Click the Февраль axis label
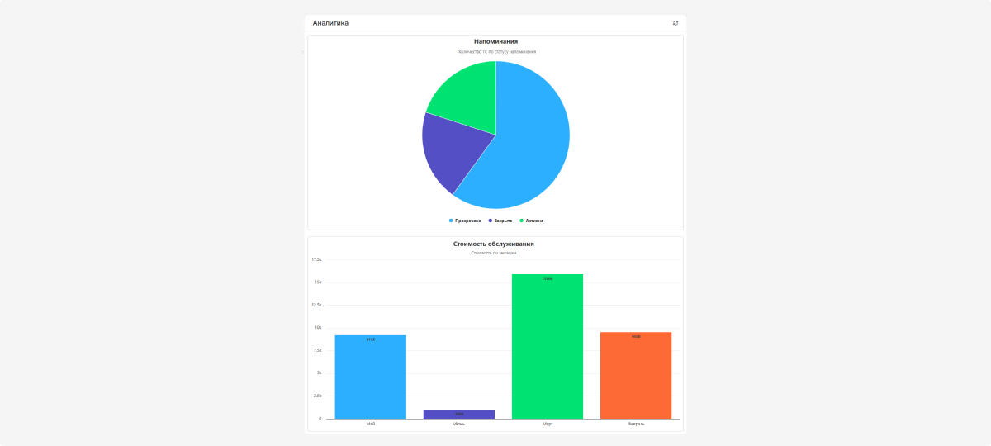This screenshot has height=446, width=991. [636, 424]
